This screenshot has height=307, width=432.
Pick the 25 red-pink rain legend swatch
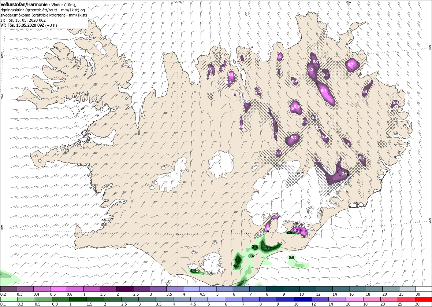[406, 300]
